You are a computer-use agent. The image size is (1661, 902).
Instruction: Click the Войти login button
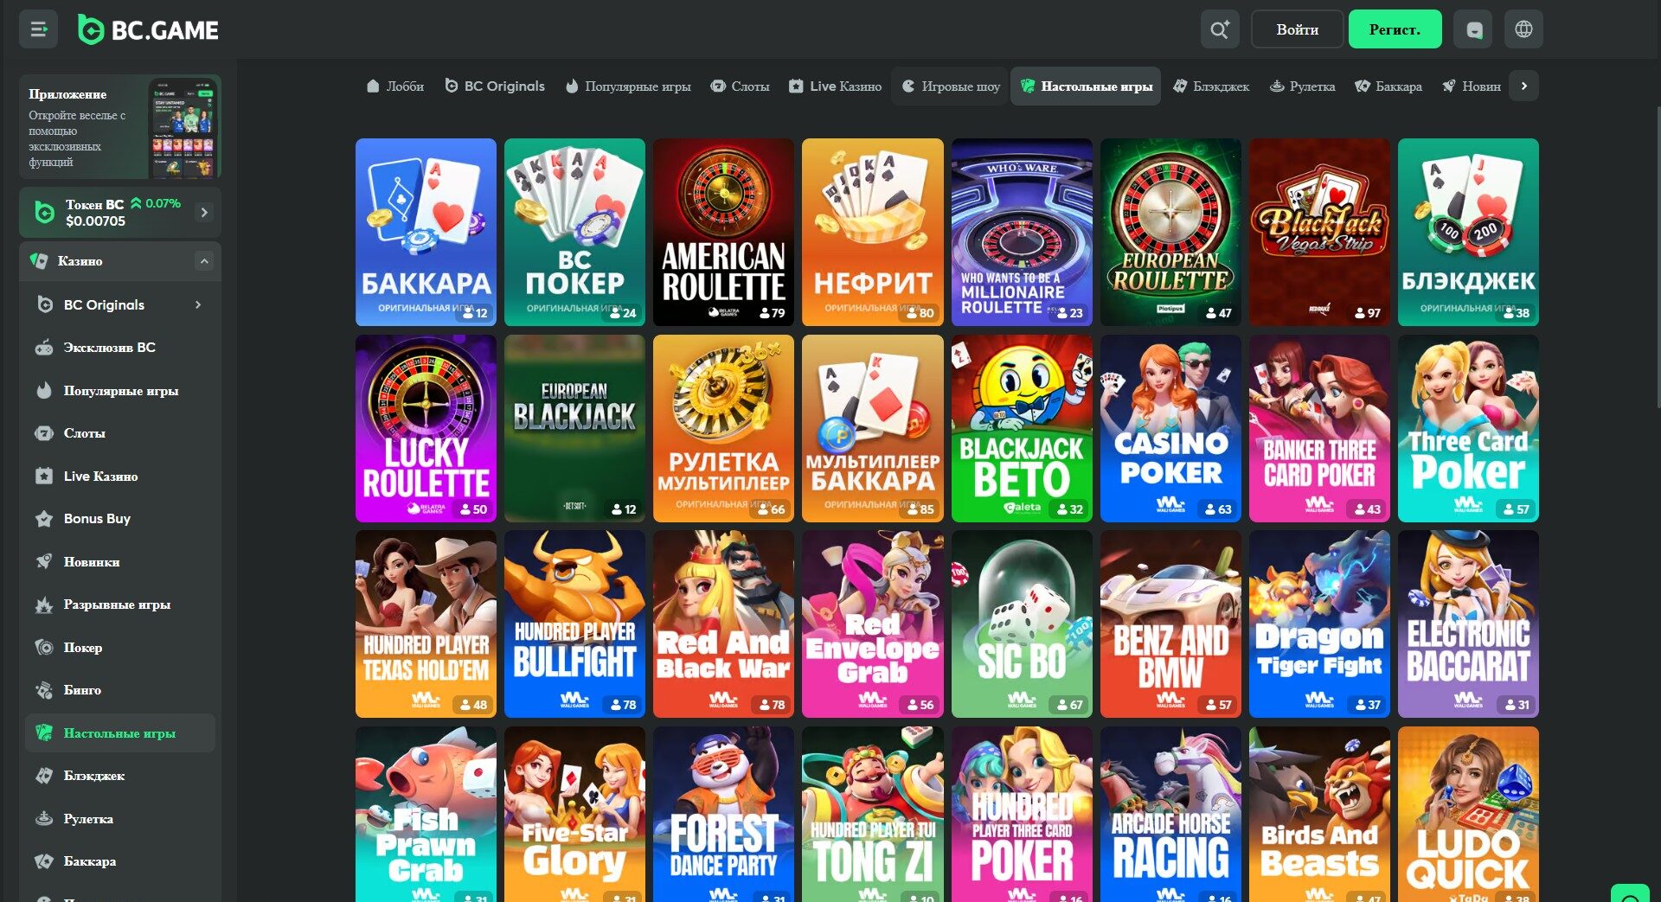tap(1298, 29)
